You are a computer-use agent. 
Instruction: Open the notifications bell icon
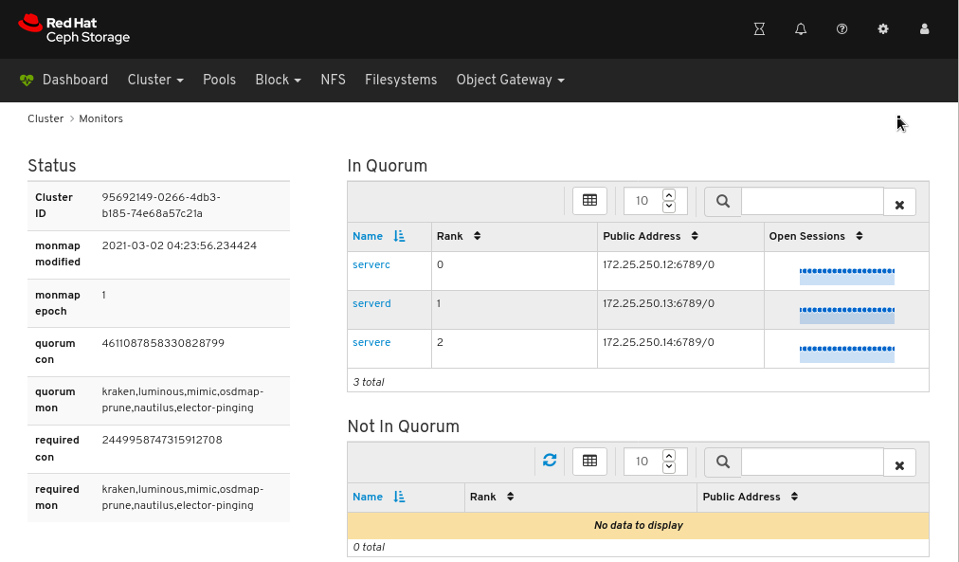pos(801,28)
